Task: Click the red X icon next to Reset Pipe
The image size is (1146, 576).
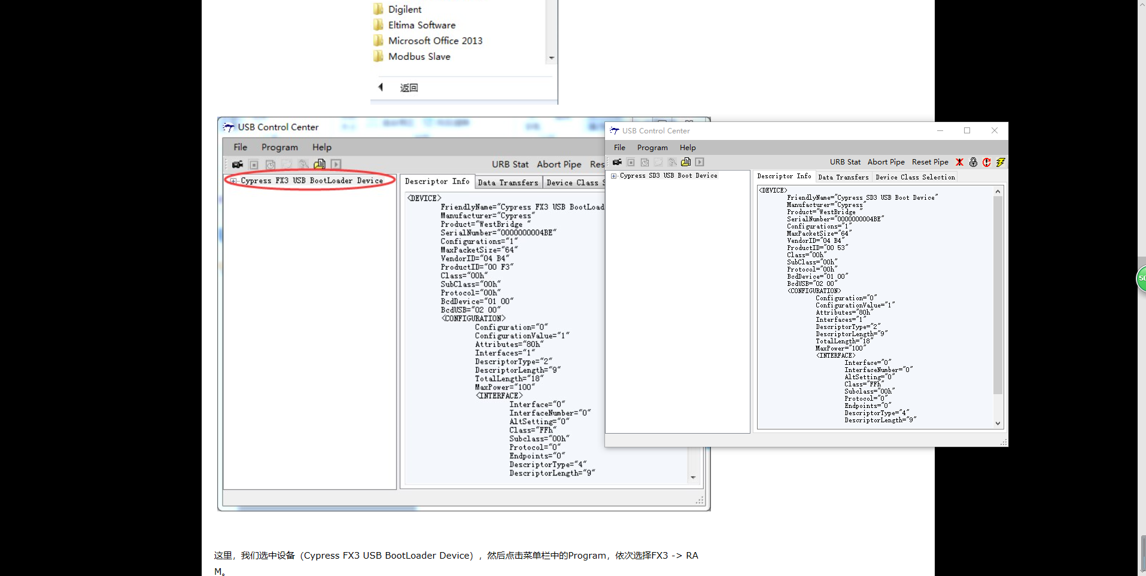Action: point(959,162)
